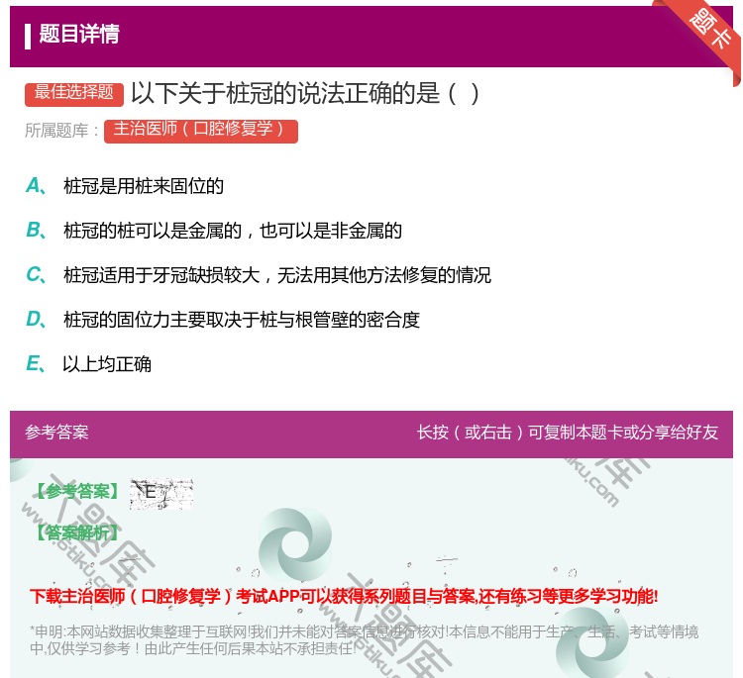
Task: Click the 最佳选择题 question type tag
Action: pyautogui.click(x=74, y=93)
